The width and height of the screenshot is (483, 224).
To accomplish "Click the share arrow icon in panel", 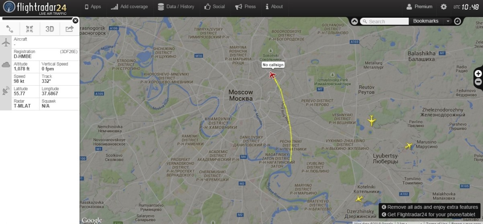I will click(x=70, y=29).
